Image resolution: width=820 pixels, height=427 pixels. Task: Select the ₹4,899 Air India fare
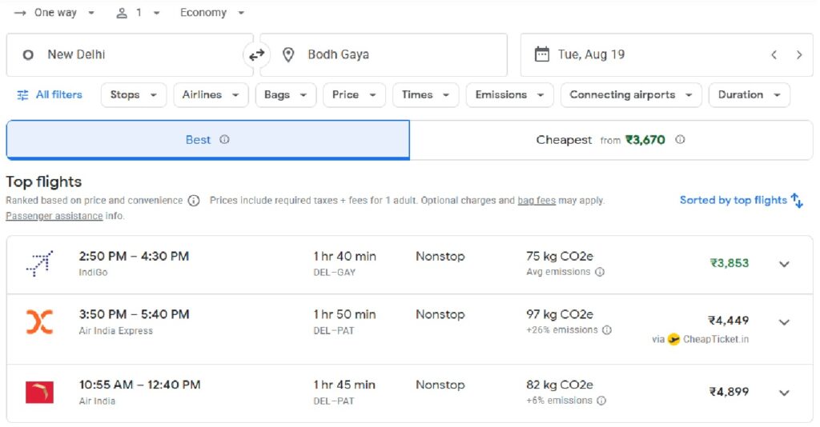click(x=729, y=392)
